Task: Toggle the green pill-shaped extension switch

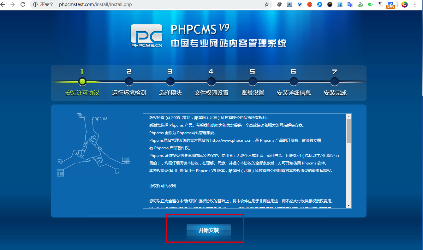Action: tap(370, 4)
